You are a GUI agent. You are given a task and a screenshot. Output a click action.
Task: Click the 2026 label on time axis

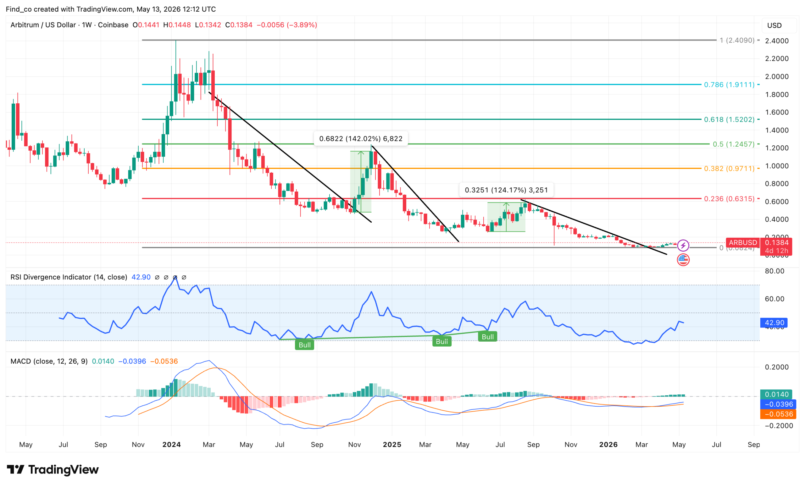608,444
